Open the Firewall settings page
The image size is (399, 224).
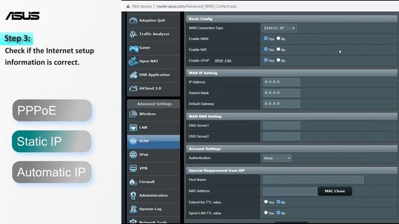coord(153,182)
